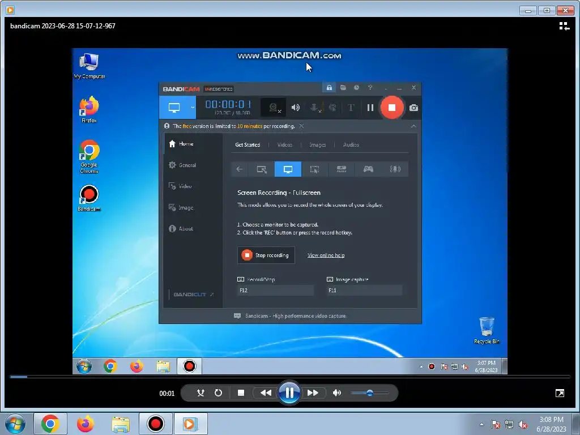The width and height of the screenshot is (580, 435).
Task: Click the Recycle Bin icon in video
Action: click(487, 331)
